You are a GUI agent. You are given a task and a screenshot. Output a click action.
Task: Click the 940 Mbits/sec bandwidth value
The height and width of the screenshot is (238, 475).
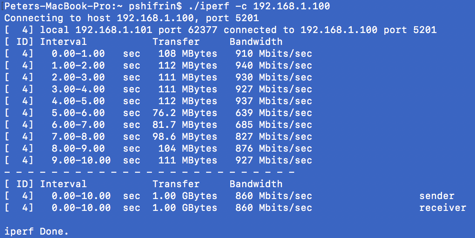pos(274,66)
